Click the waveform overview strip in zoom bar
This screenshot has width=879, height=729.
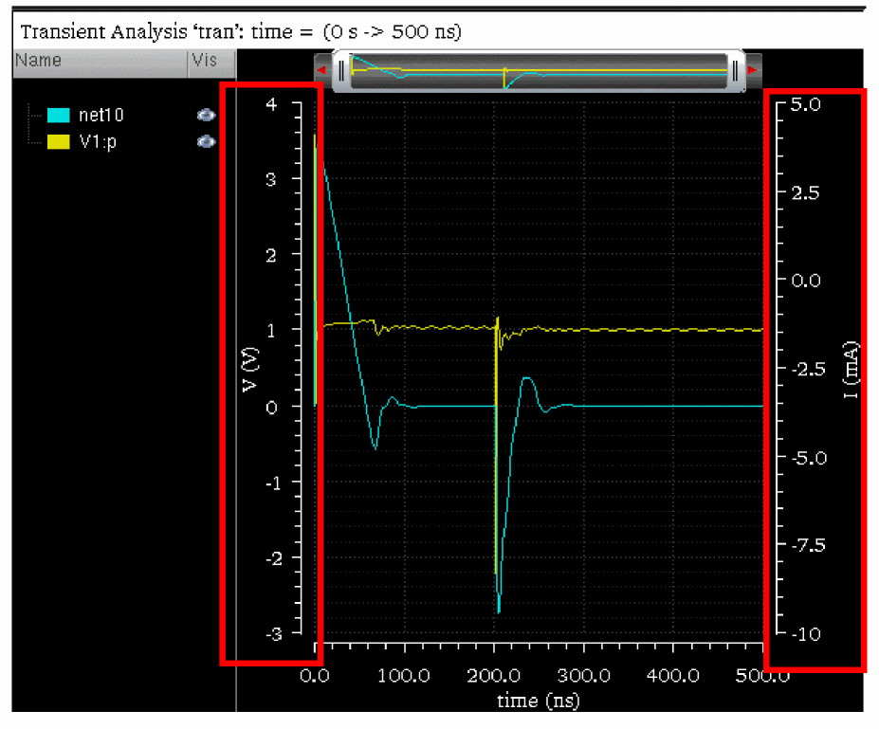coord(539,71)
